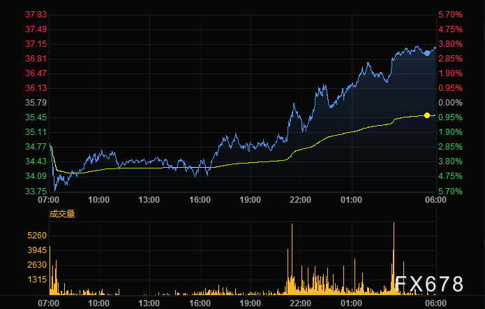Click the 16:00 label on price chart
485x309 pixels.
click(200, 200)
